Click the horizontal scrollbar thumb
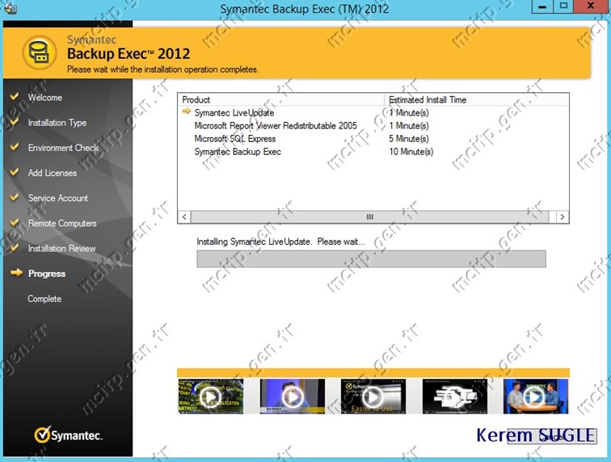Viewport: 611px width, 462px height. point(370,217)
